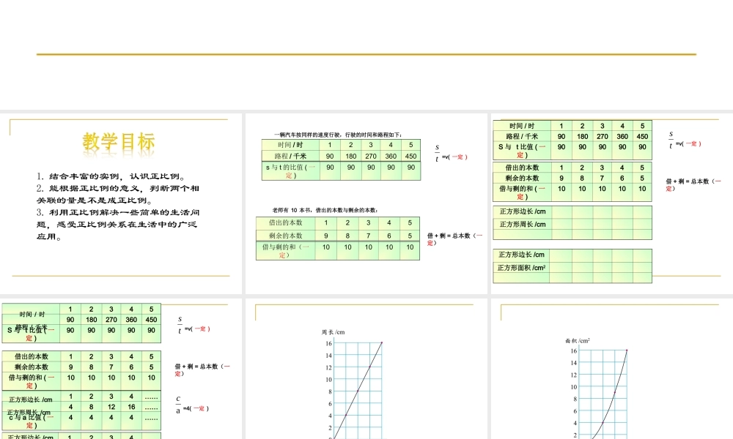Open the slide containing 正方形面积 /cm² table
The image size is (733, 439).
click(x=612, y=203)
